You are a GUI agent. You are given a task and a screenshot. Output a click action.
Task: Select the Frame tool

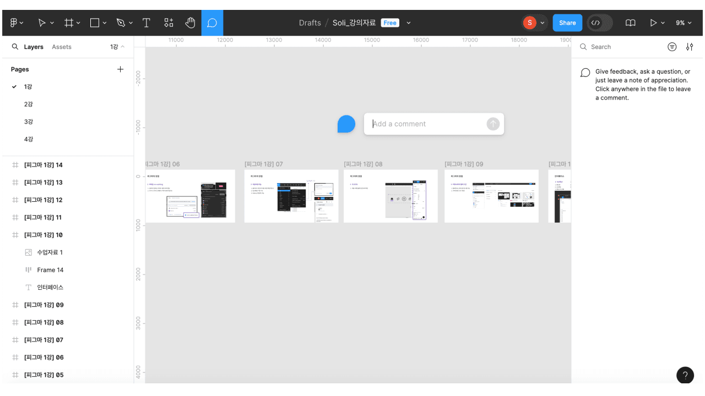(x=69, y=23)
